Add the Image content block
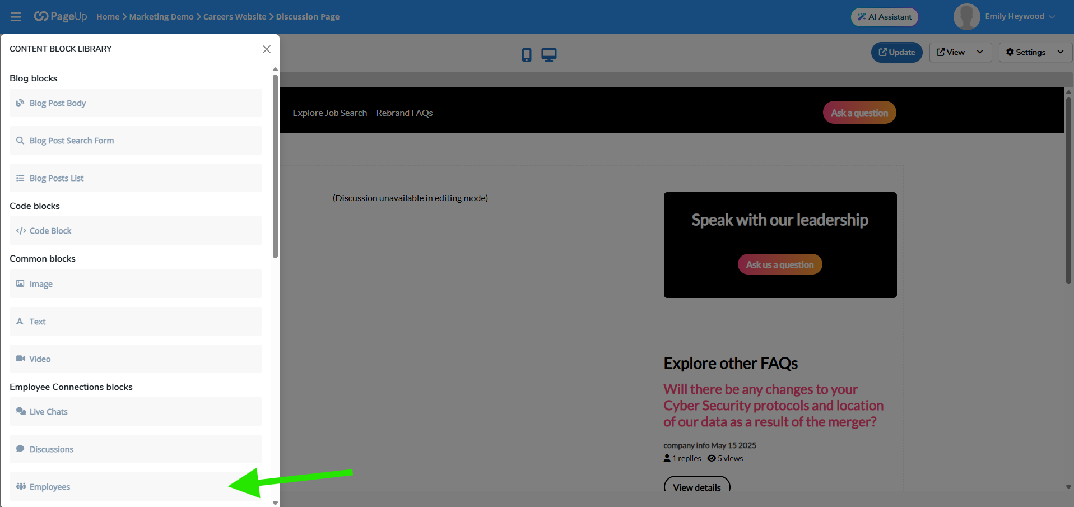This screenshot has width=1074, height=507. pos(136,284)
